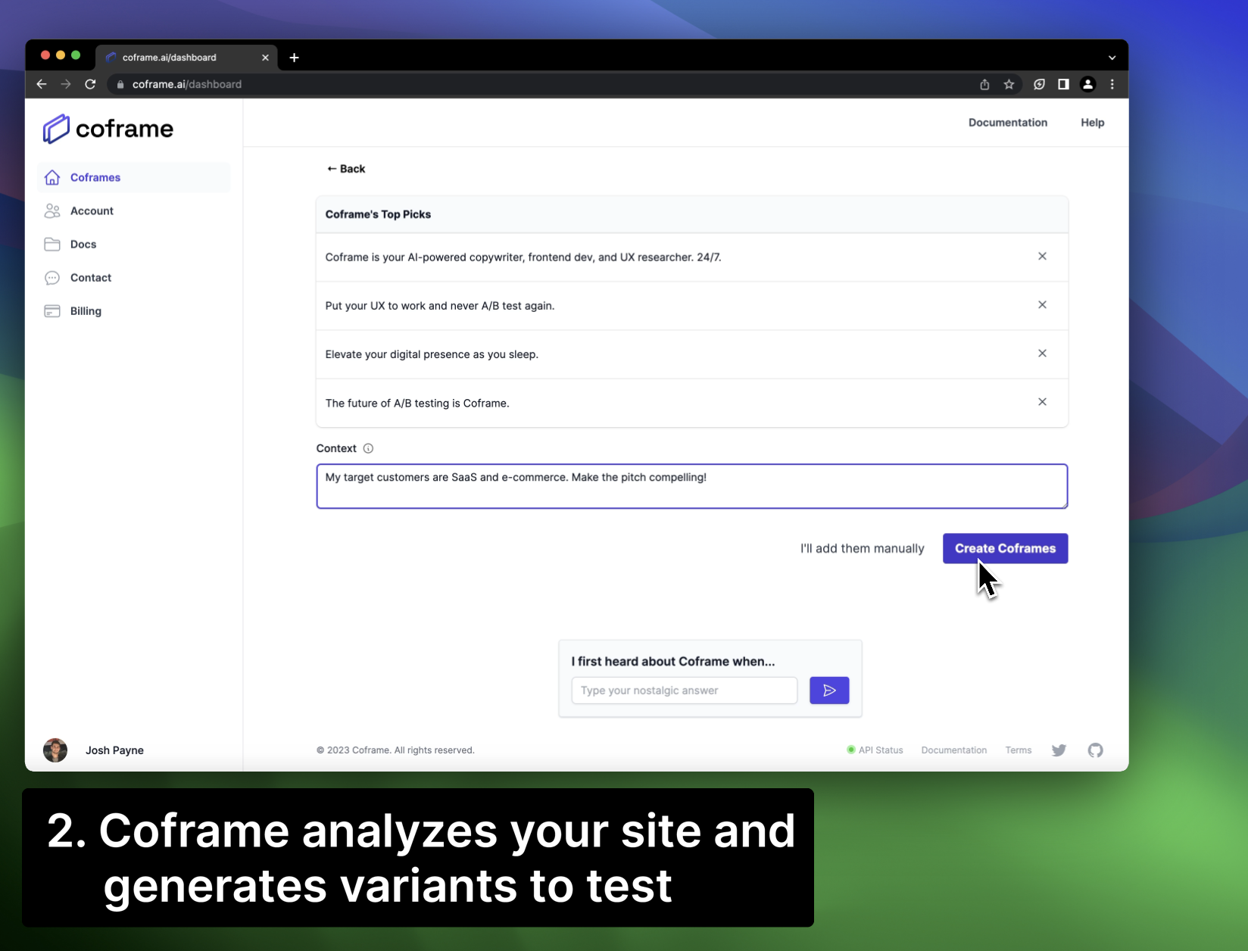This screenshot has height=951, width=1248.
Task: Reload the page
Action: [90, 84]
